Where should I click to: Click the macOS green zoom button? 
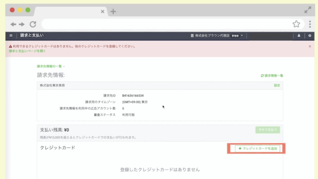click(28, 10)
